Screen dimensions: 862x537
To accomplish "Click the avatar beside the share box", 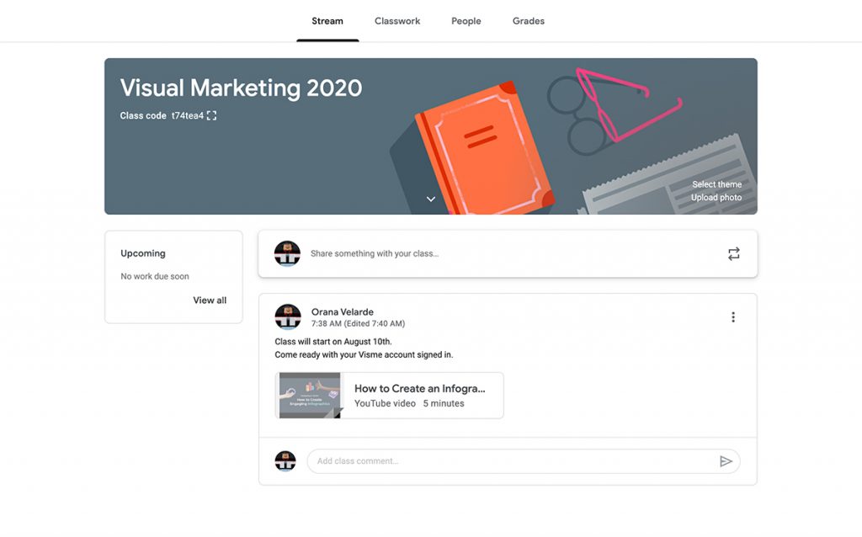I will 287,253.
